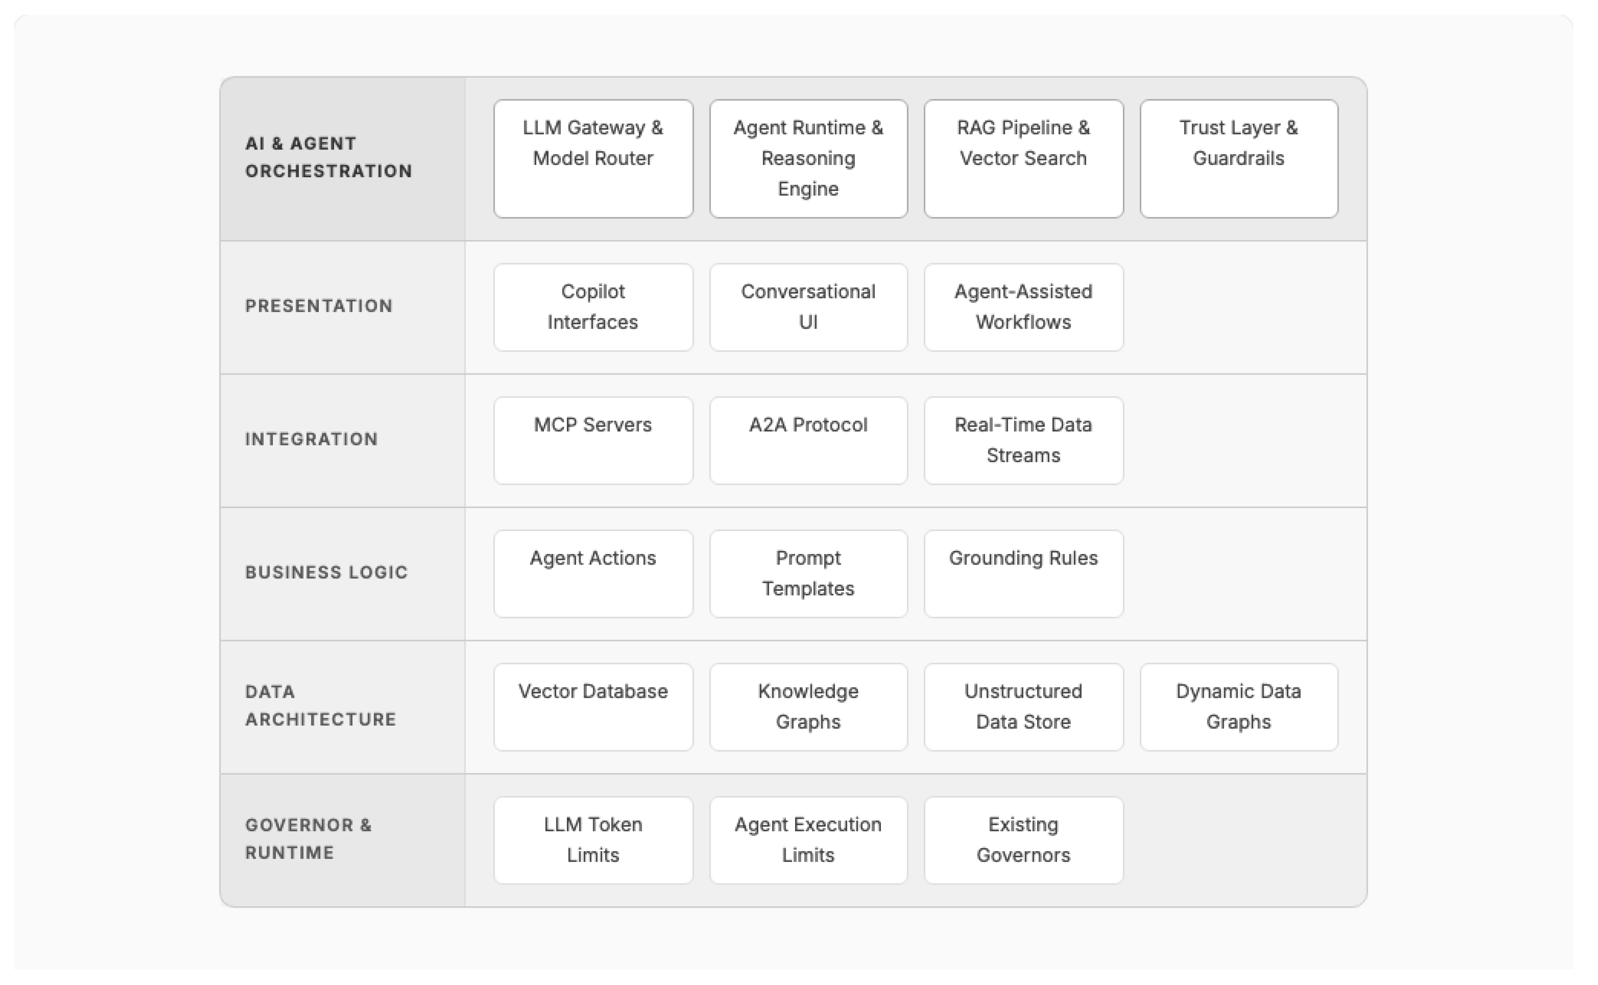The width and height of the screenshot is (1598, 985).
Task: Select the Agent Actions card
Action: coord(592,573)
